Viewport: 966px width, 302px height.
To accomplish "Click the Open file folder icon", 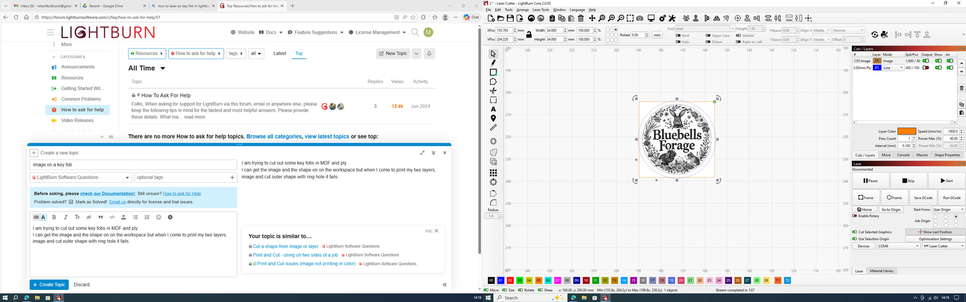I will tap(501, 18).
